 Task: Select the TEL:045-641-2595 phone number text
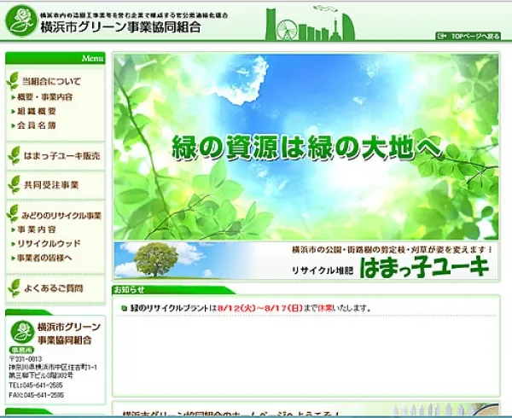(36, 386)
